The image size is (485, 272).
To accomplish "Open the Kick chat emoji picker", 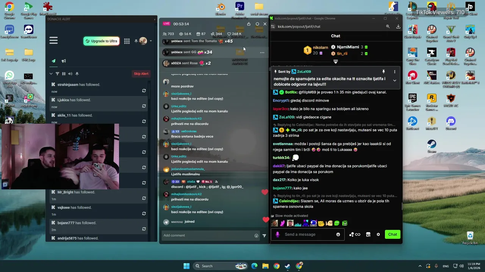I will (x=338, y=234).
